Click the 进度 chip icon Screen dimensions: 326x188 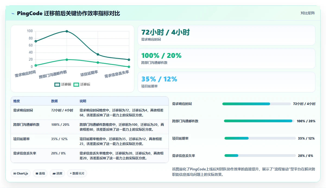point(54,173)
